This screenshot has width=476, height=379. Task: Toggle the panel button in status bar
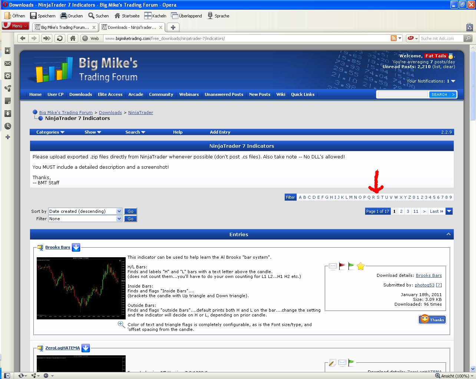pos(7,376)
